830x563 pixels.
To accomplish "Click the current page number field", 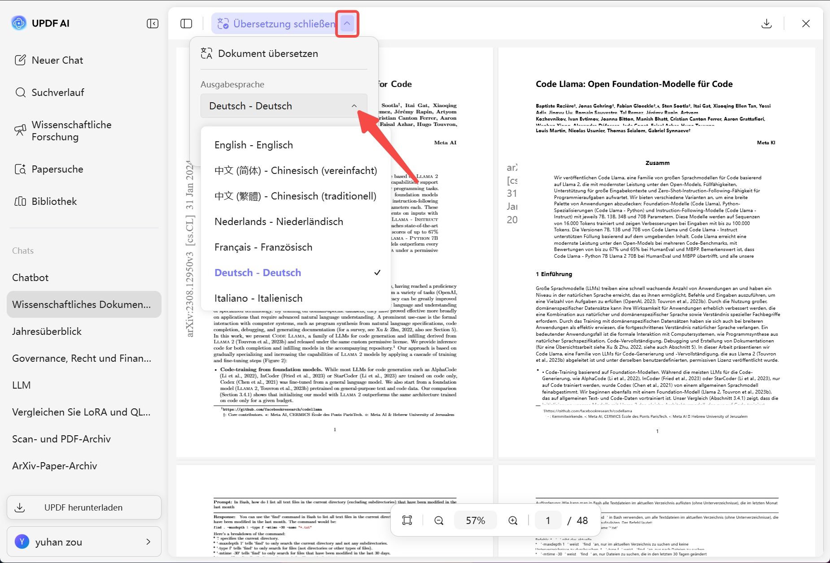I will point(548,520).
